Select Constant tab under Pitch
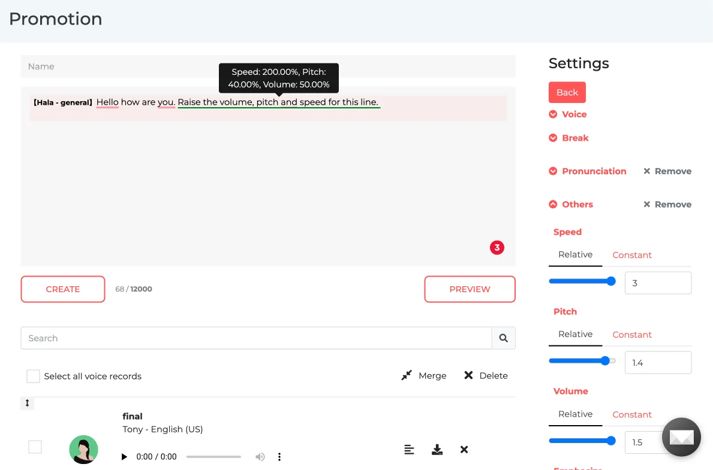 tap(632, 335)
